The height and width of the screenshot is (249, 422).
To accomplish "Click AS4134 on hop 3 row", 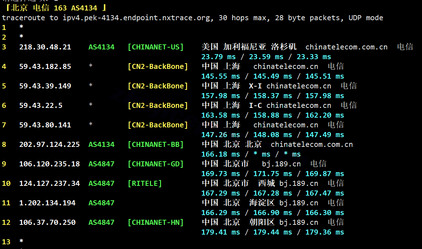I will (x=102, y=47).
